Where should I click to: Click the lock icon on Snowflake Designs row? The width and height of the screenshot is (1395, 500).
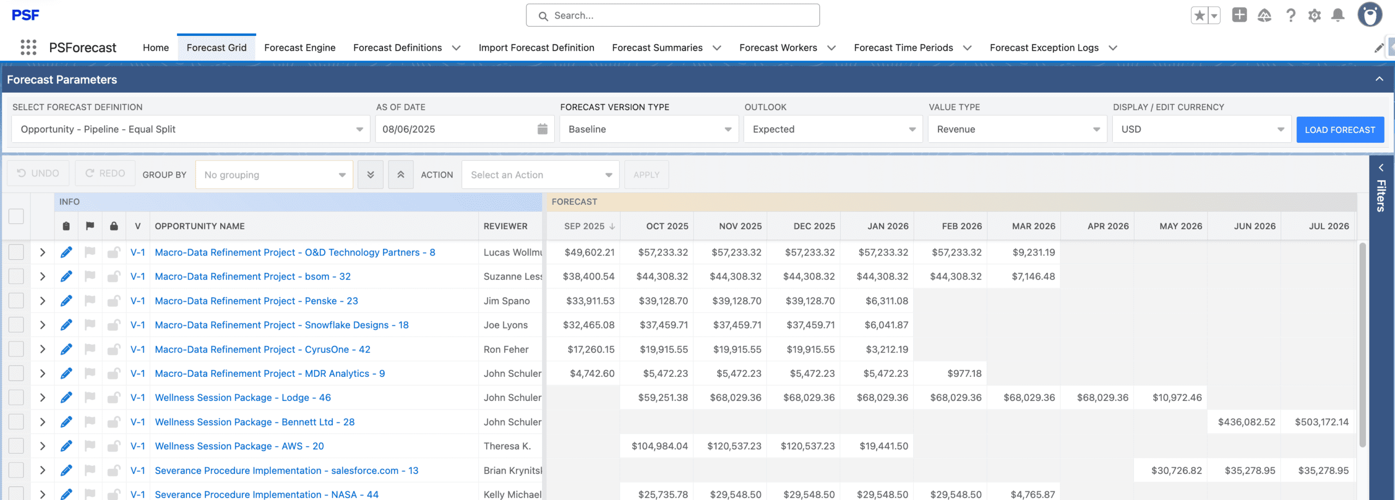pos(113,325)
